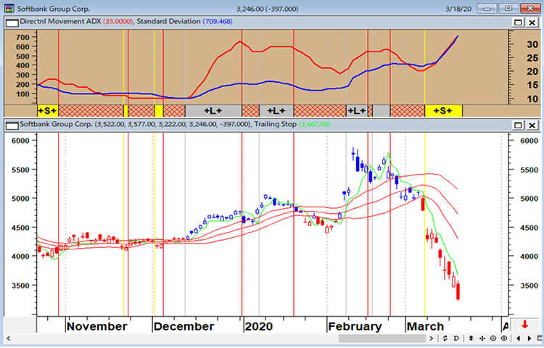Click the first yellow +S+ signal block
This screenshot has height=348, width=544.
[x=47, y=110]
